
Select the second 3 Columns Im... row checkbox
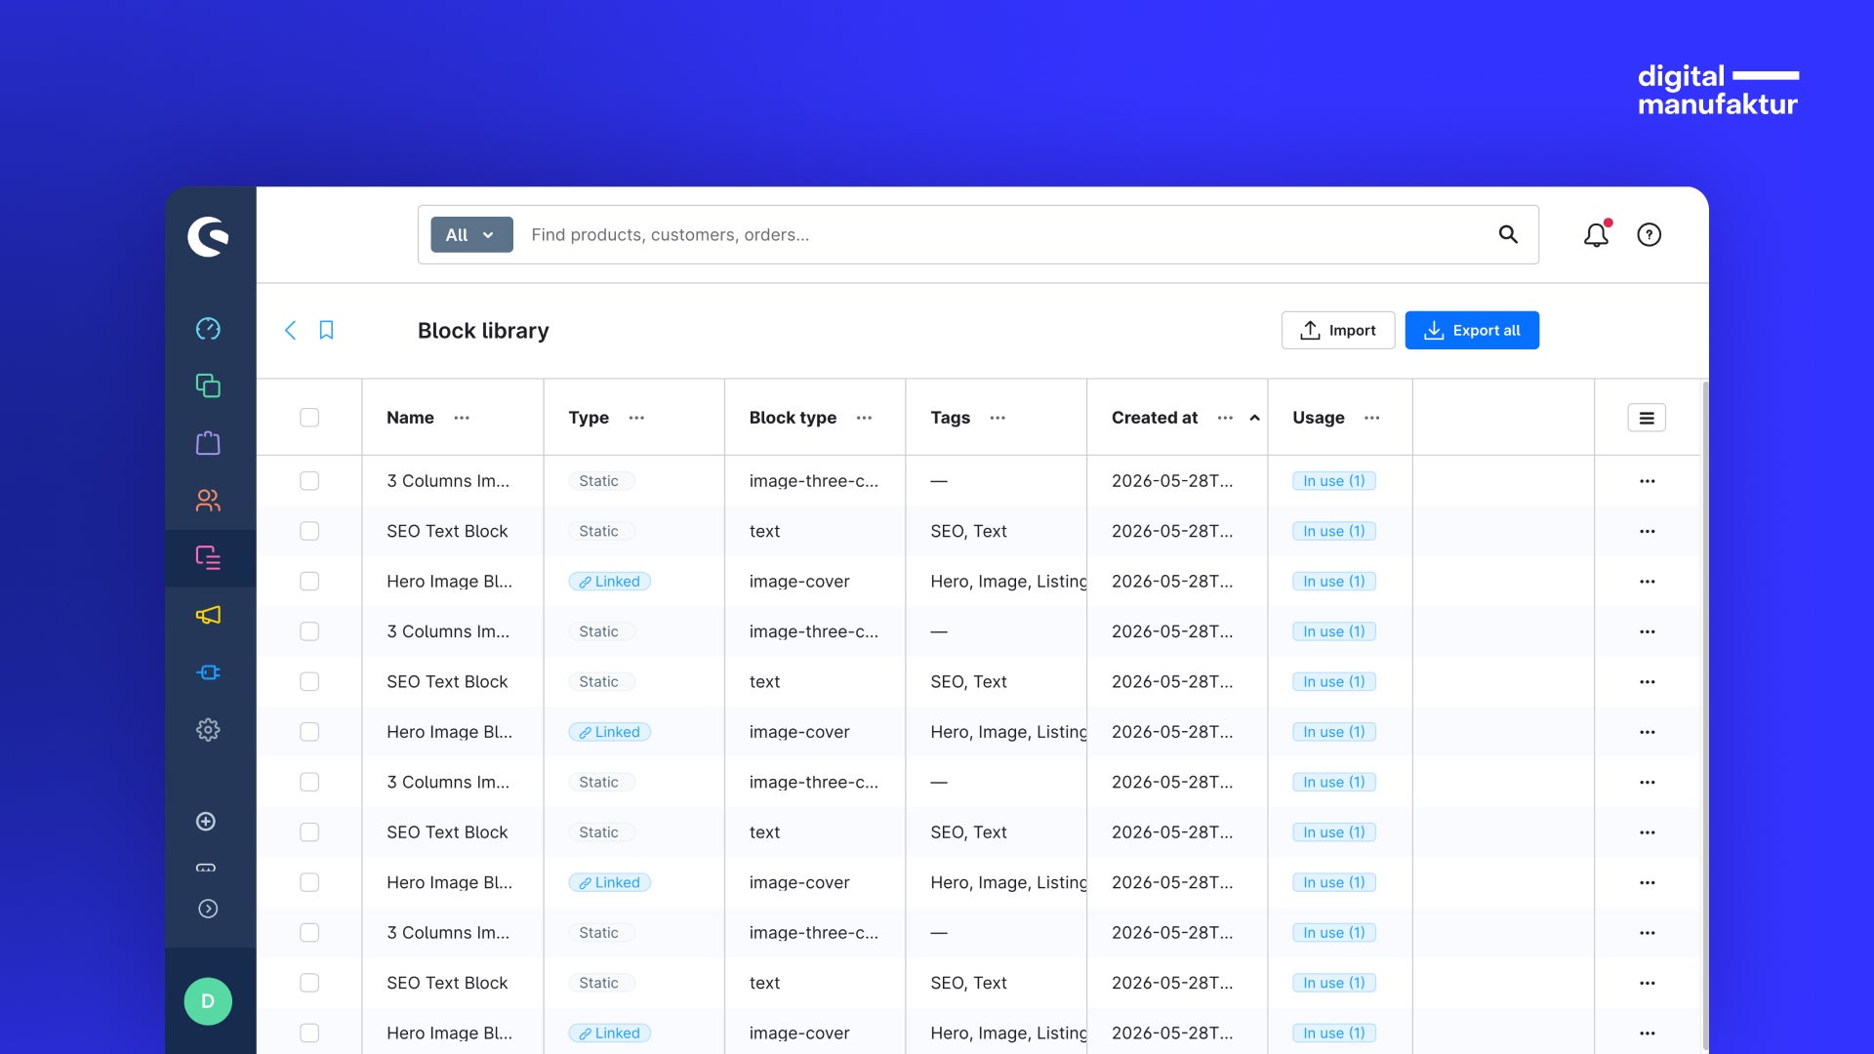309,631
